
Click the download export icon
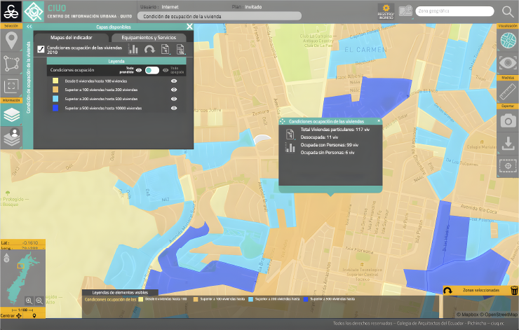pyautogui.click(x=508, y=144)
